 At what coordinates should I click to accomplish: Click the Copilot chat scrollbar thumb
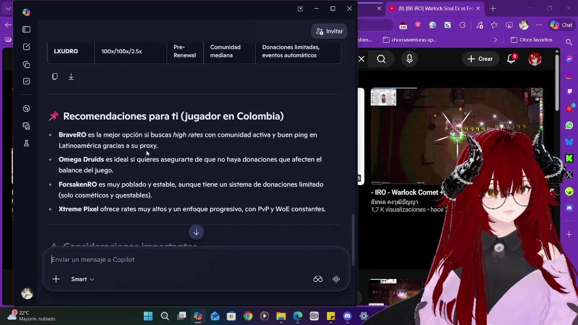(353, 239)
